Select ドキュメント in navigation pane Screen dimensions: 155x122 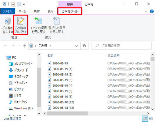pyautogui.click(x=18, y=83)
